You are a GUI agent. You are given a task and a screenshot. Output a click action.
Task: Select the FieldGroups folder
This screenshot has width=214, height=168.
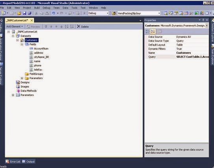coord(36,74)
